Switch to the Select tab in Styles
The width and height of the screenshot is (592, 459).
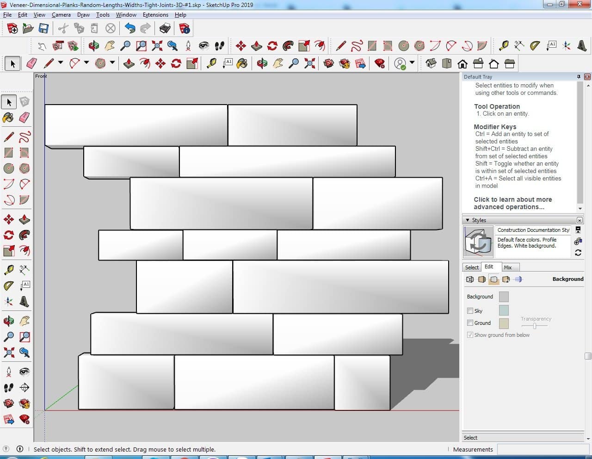(472, 267)
